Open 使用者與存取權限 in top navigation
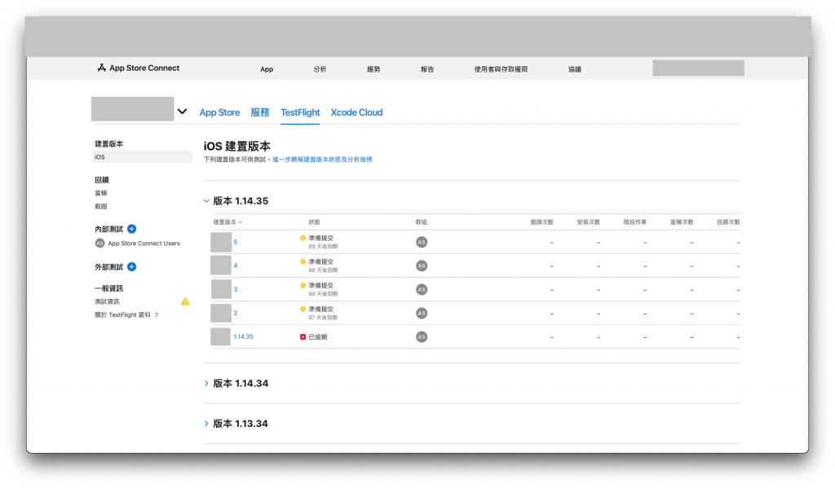Screen dimensions: 835x488 click(x=501, y=69)
